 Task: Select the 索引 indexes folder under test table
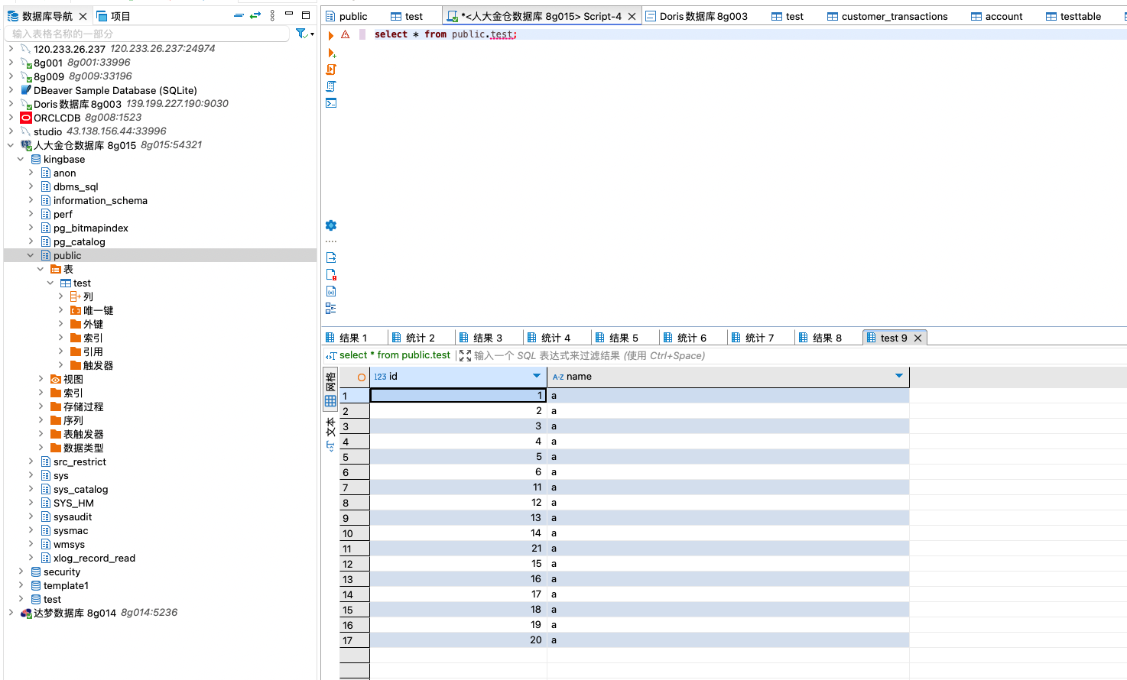[93, 338]
